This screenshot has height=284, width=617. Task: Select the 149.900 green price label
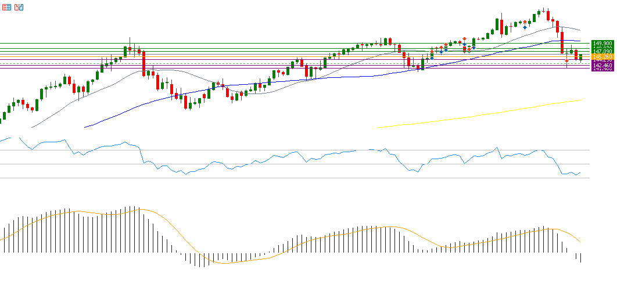click(602, 44)
